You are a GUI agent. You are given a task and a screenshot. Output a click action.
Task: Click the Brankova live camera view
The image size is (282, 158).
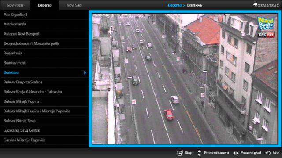point(185,79)
